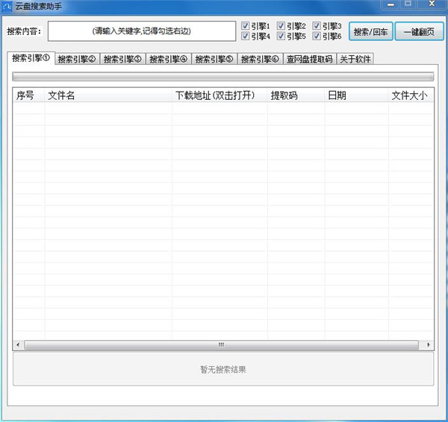This screenshot has width=448, height=422.
Task: Open the 搜索引擎③ tab
Action: pos(122,59)
